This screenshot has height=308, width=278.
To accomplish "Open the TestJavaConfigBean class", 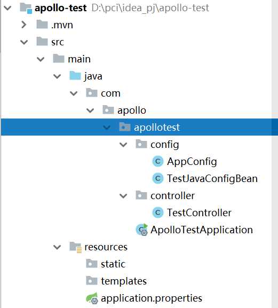I will pyautogui.click(x=212, y=179).
